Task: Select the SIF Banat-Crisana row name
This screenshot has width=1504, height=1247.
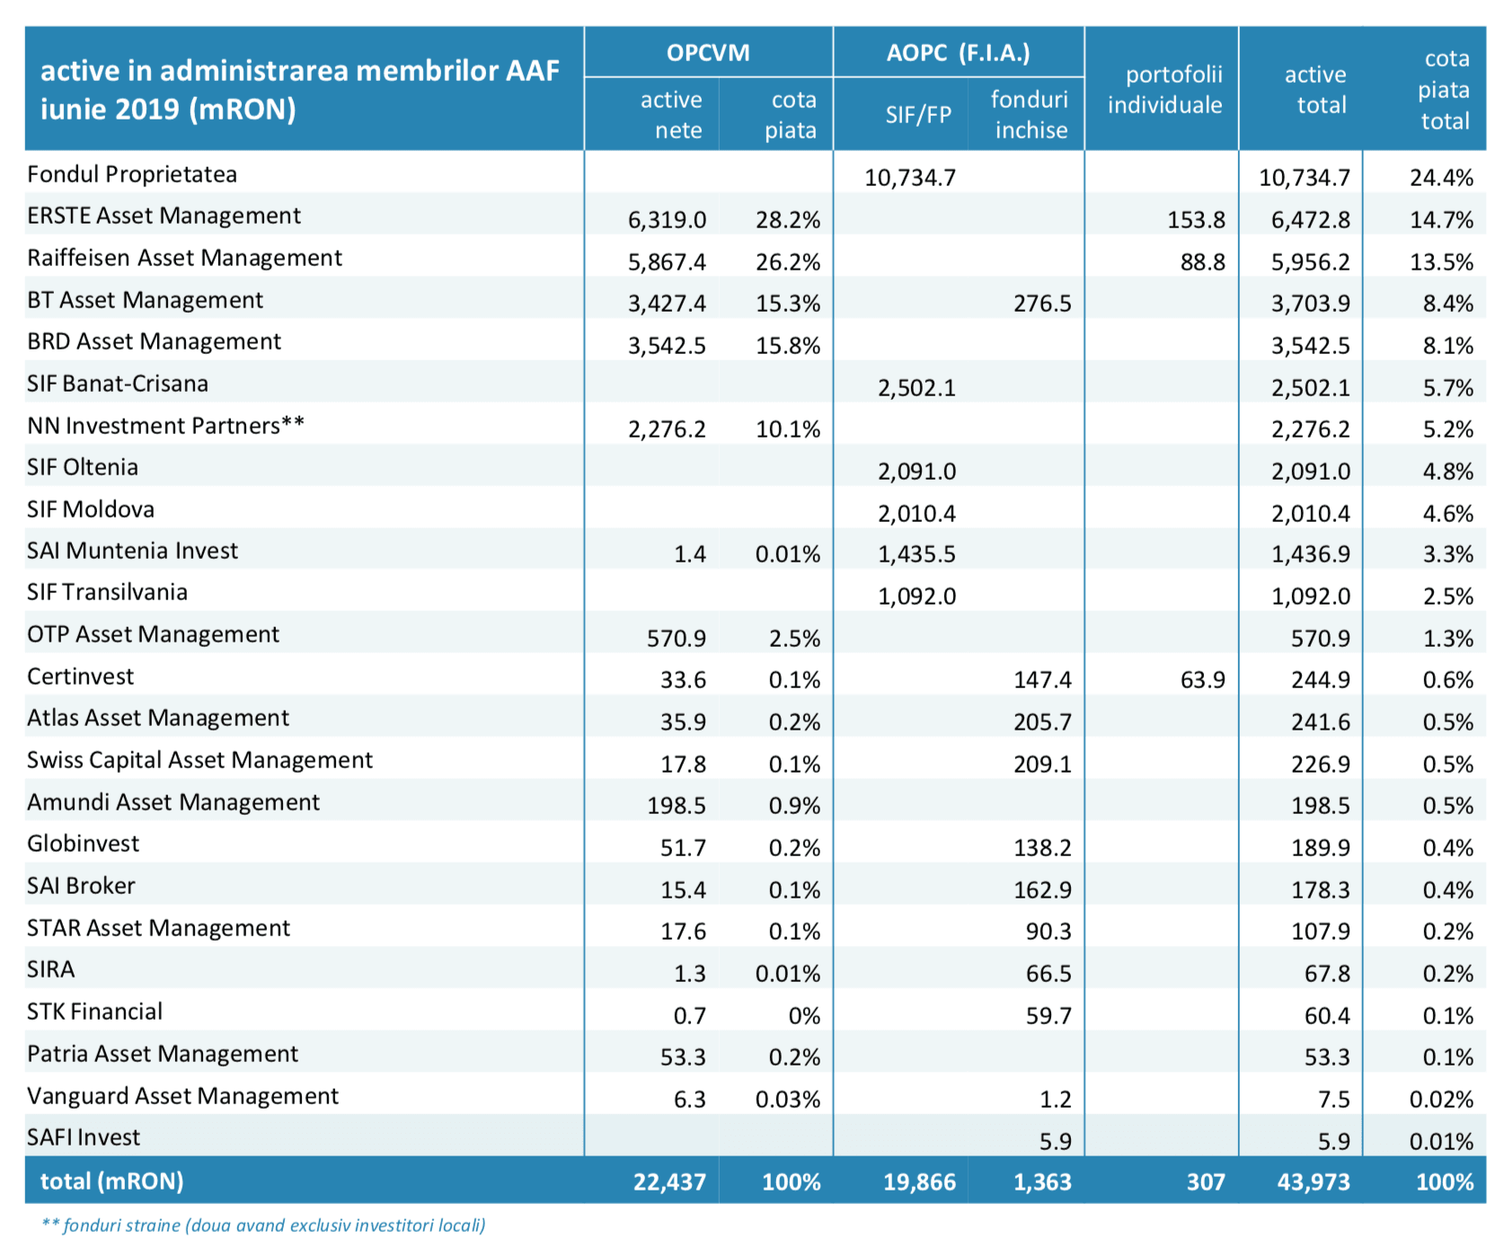Action: (118, 384)
